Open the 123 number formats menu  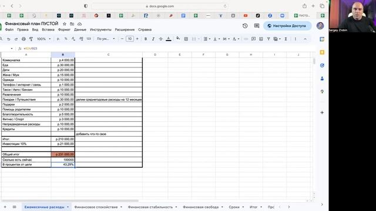89,39
